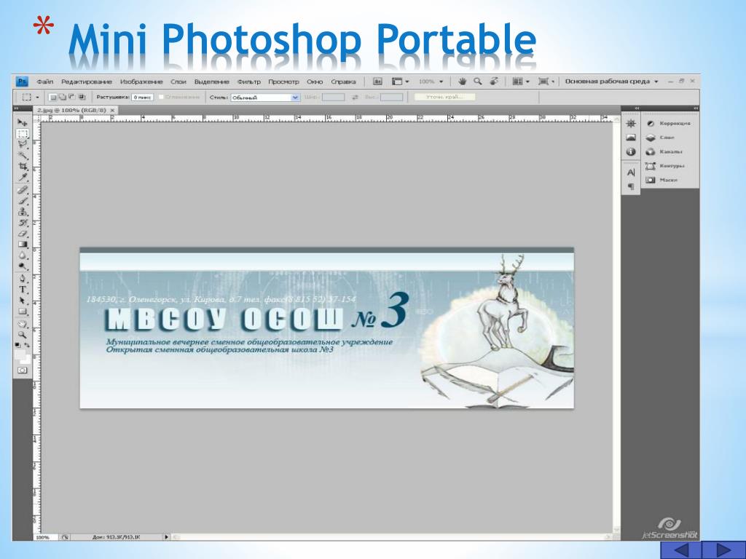Select the Hand tool in toolbox
The height and width of the screenshot is (559, 746).
23,324
